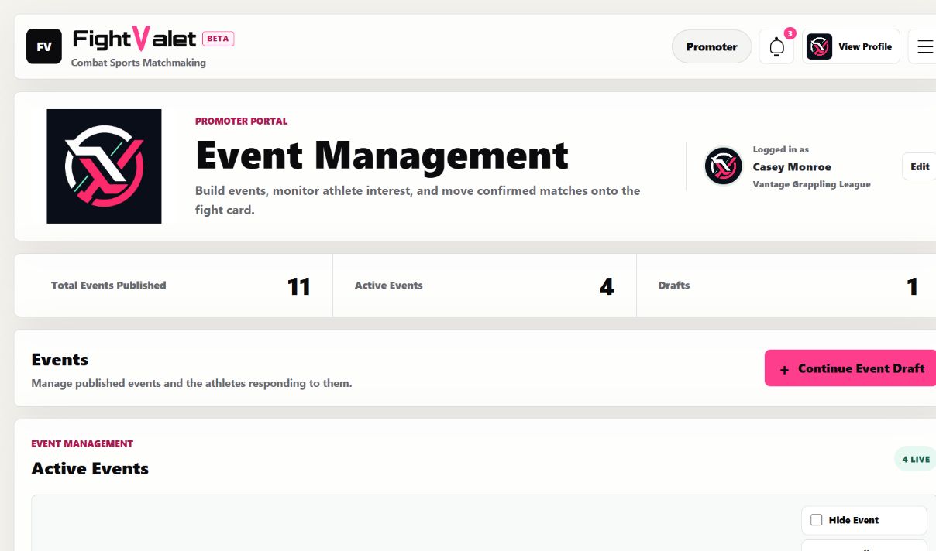This screenshot has width=936, height=551.
Task: Click the Events section heading
Action: 60,360
